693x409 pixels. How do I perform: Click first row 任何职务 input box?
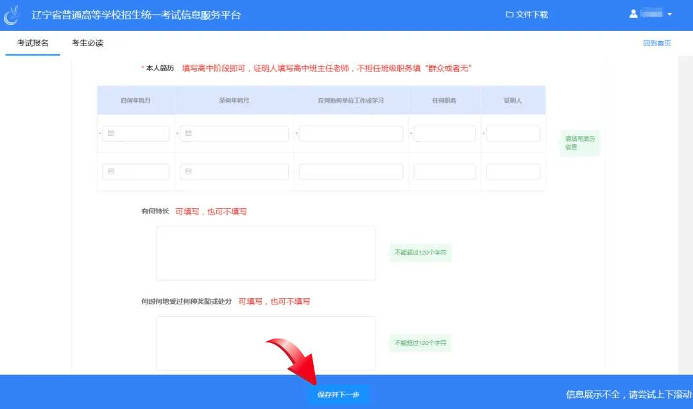pyautogui.click(x=445, y=133)
